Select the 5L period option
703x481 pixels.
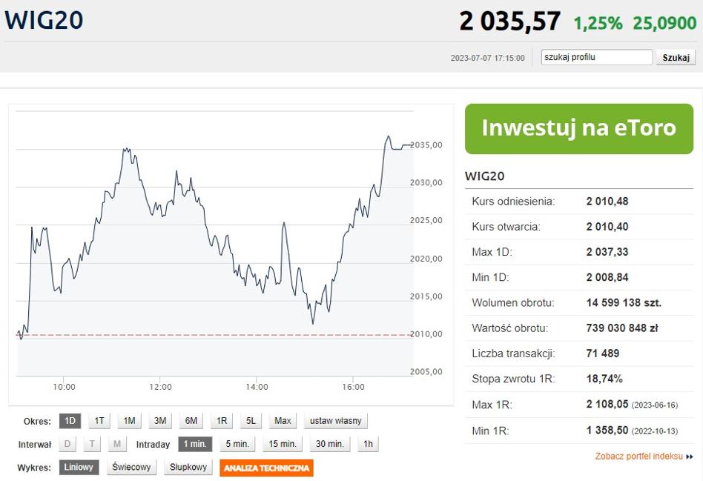251,421
